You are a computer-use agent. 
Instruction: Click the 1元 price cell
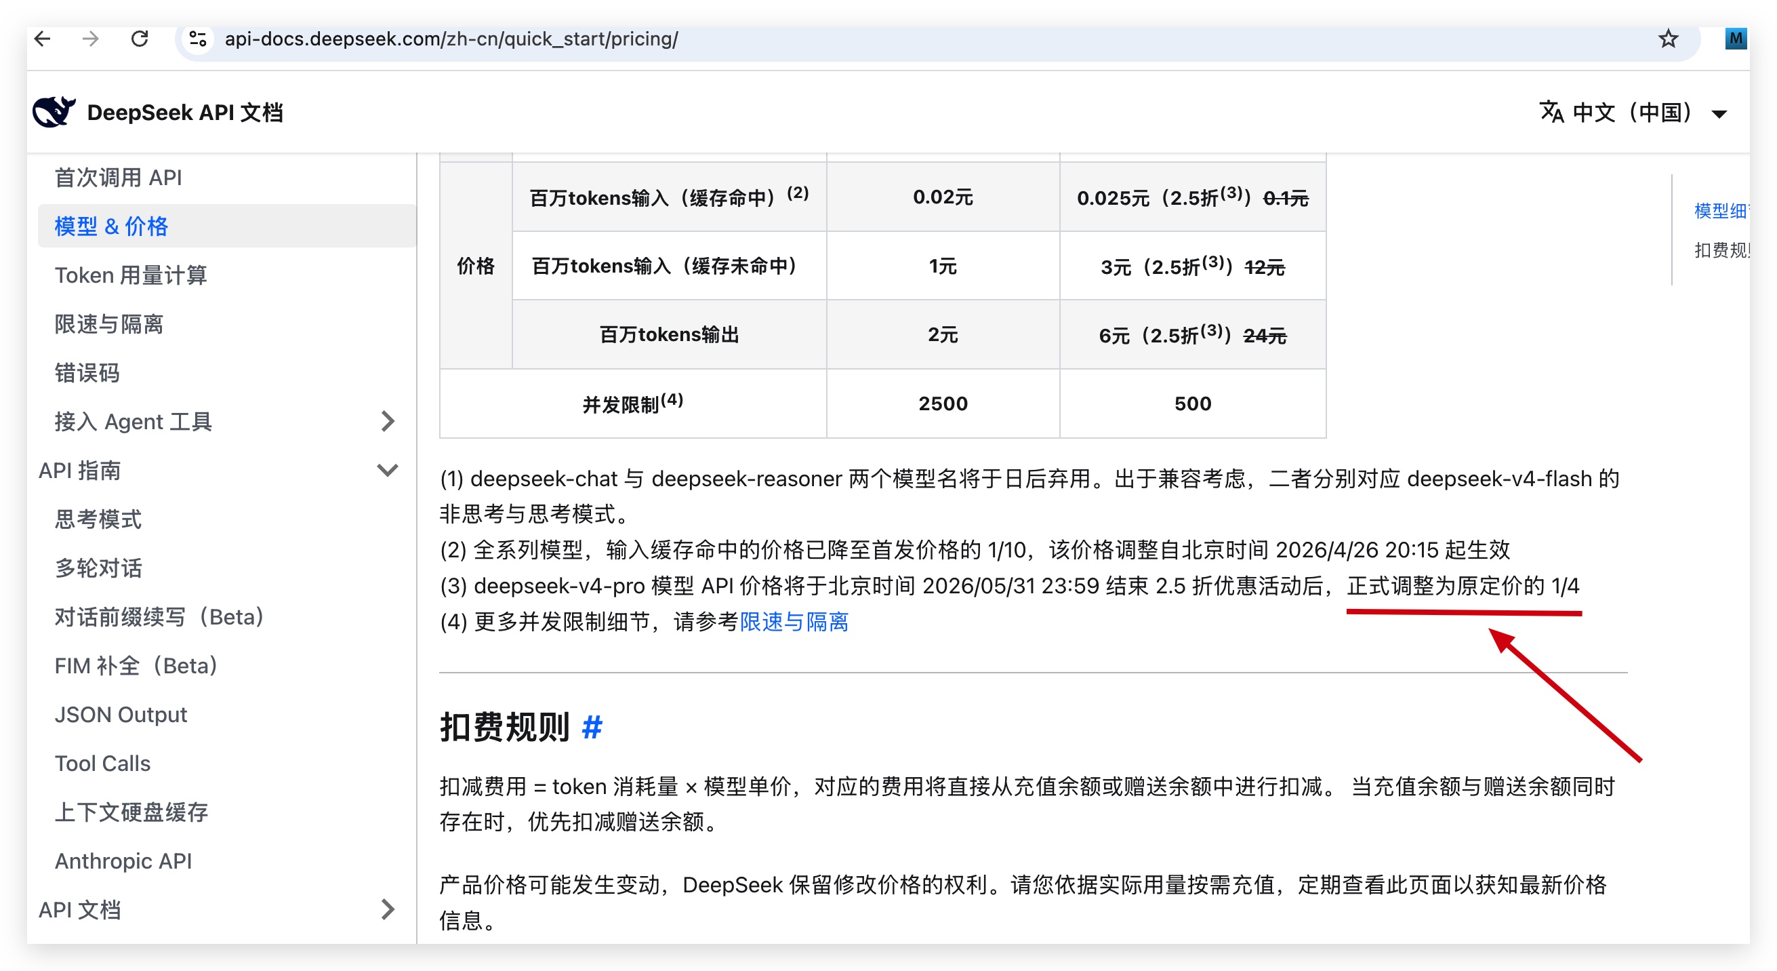click(943, 266)
